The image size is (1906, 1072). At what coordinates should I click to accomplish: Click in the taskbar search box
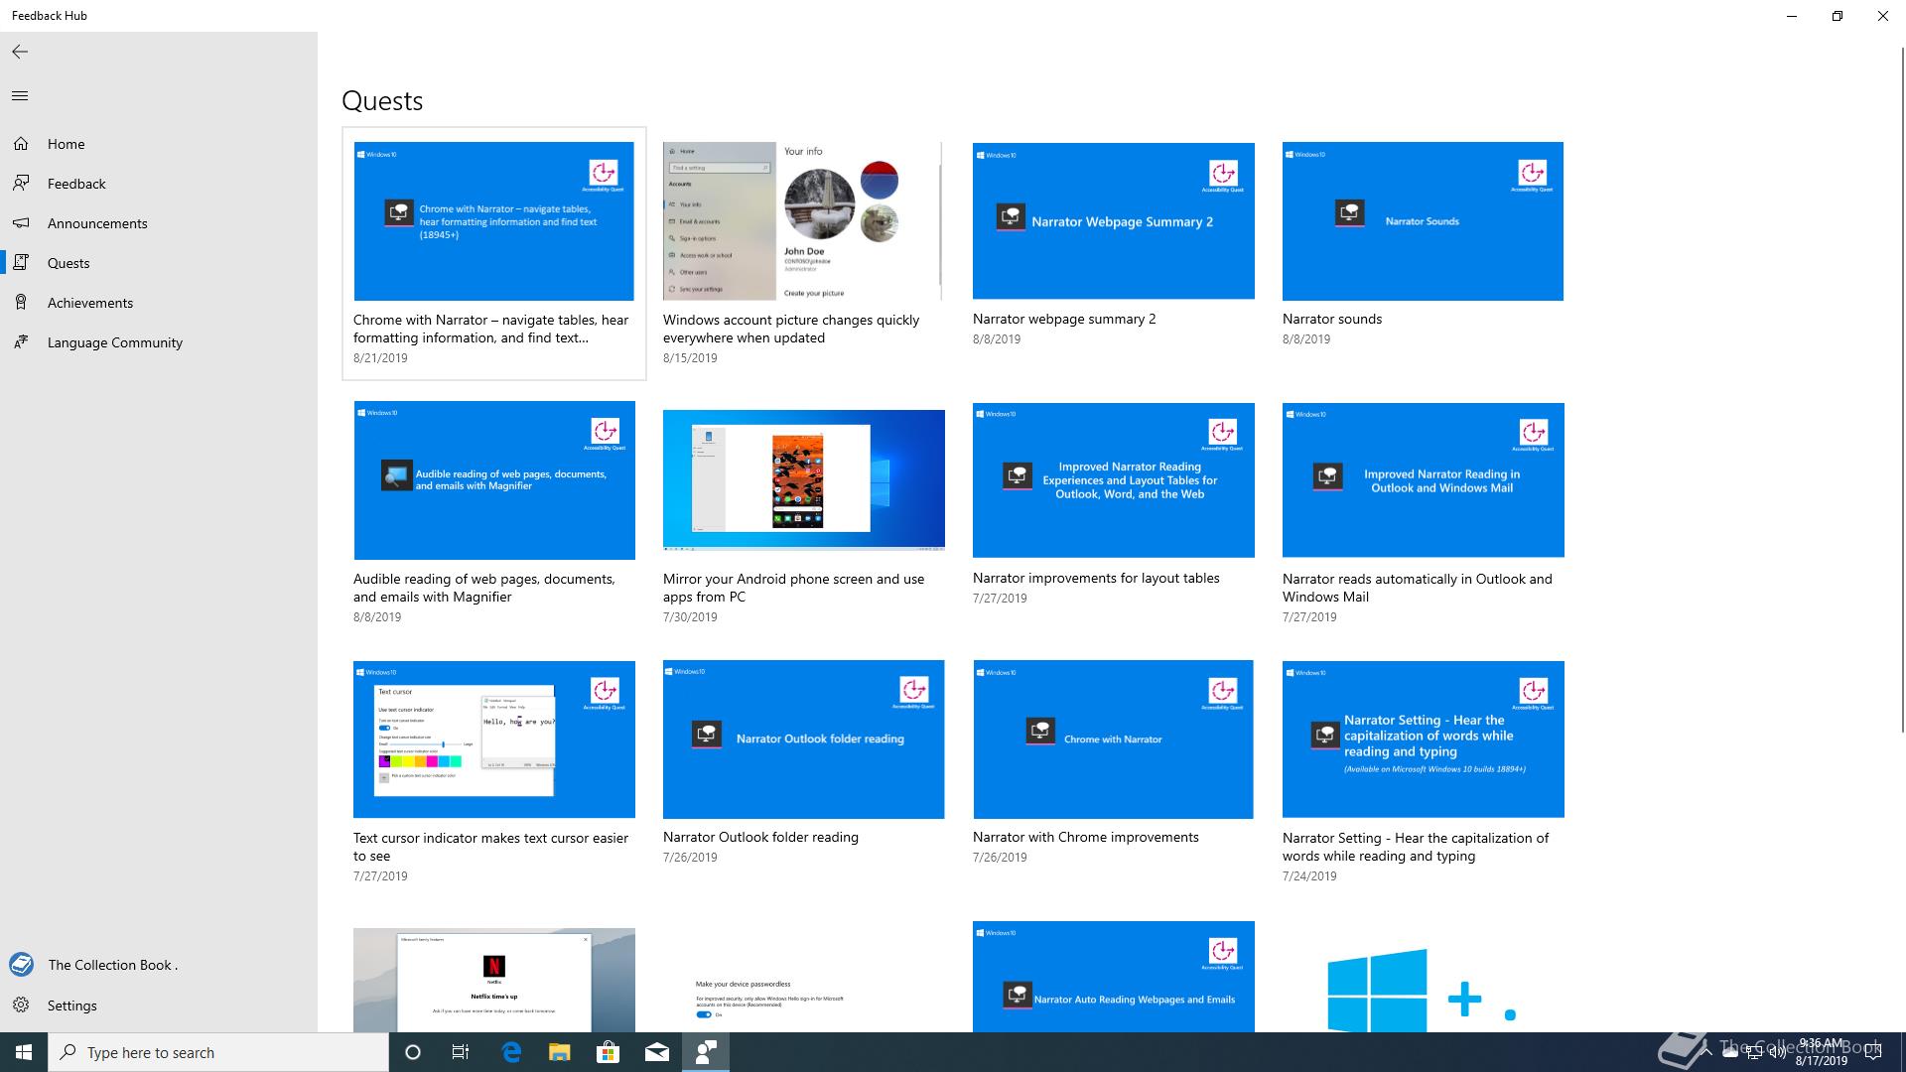(x=218, y=1052)
